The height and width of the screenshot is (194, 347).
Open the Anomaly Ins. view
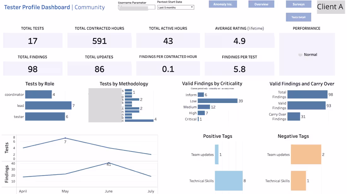pos(223,4)
